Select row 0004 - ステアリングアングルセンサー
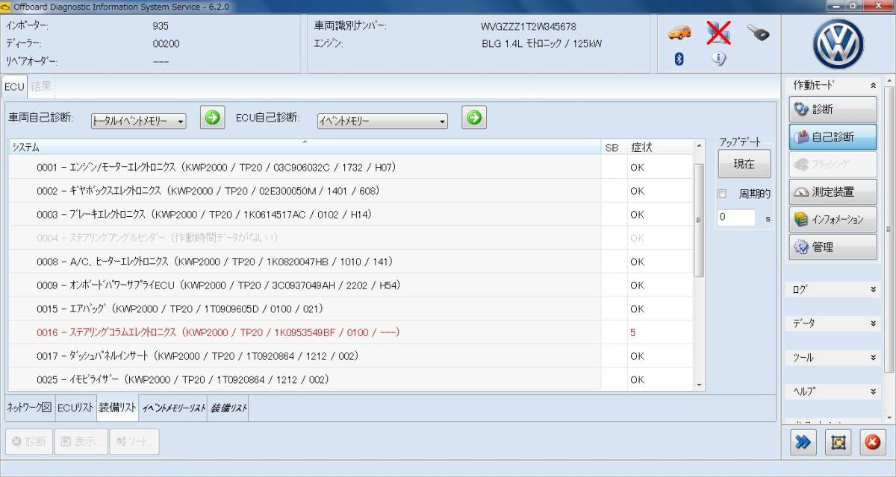 pos(351,238)
